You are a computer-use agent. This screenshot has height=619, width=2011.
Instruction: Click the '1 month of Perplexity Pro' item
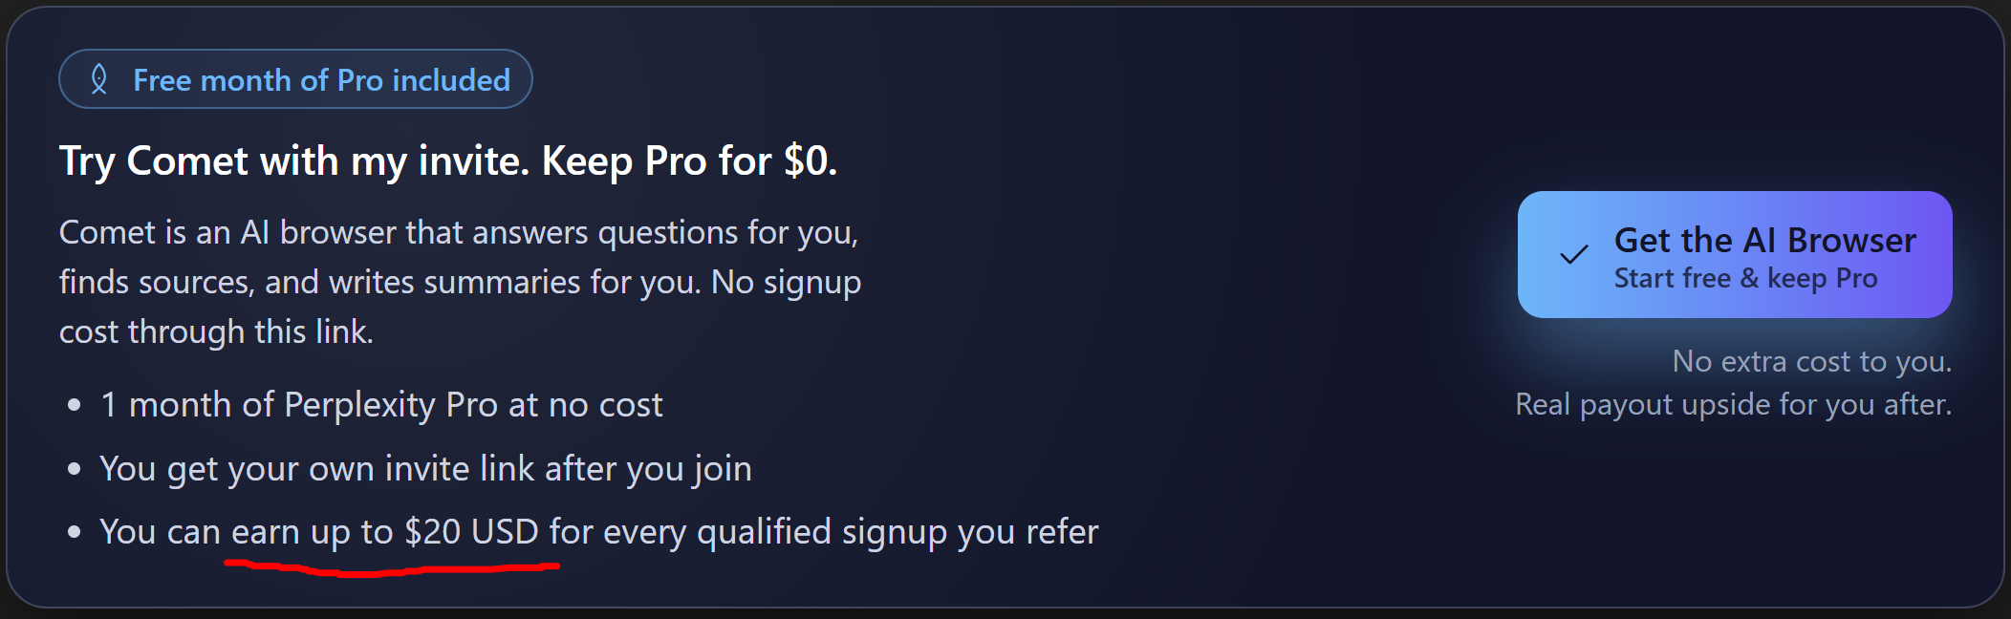point(381,405)
